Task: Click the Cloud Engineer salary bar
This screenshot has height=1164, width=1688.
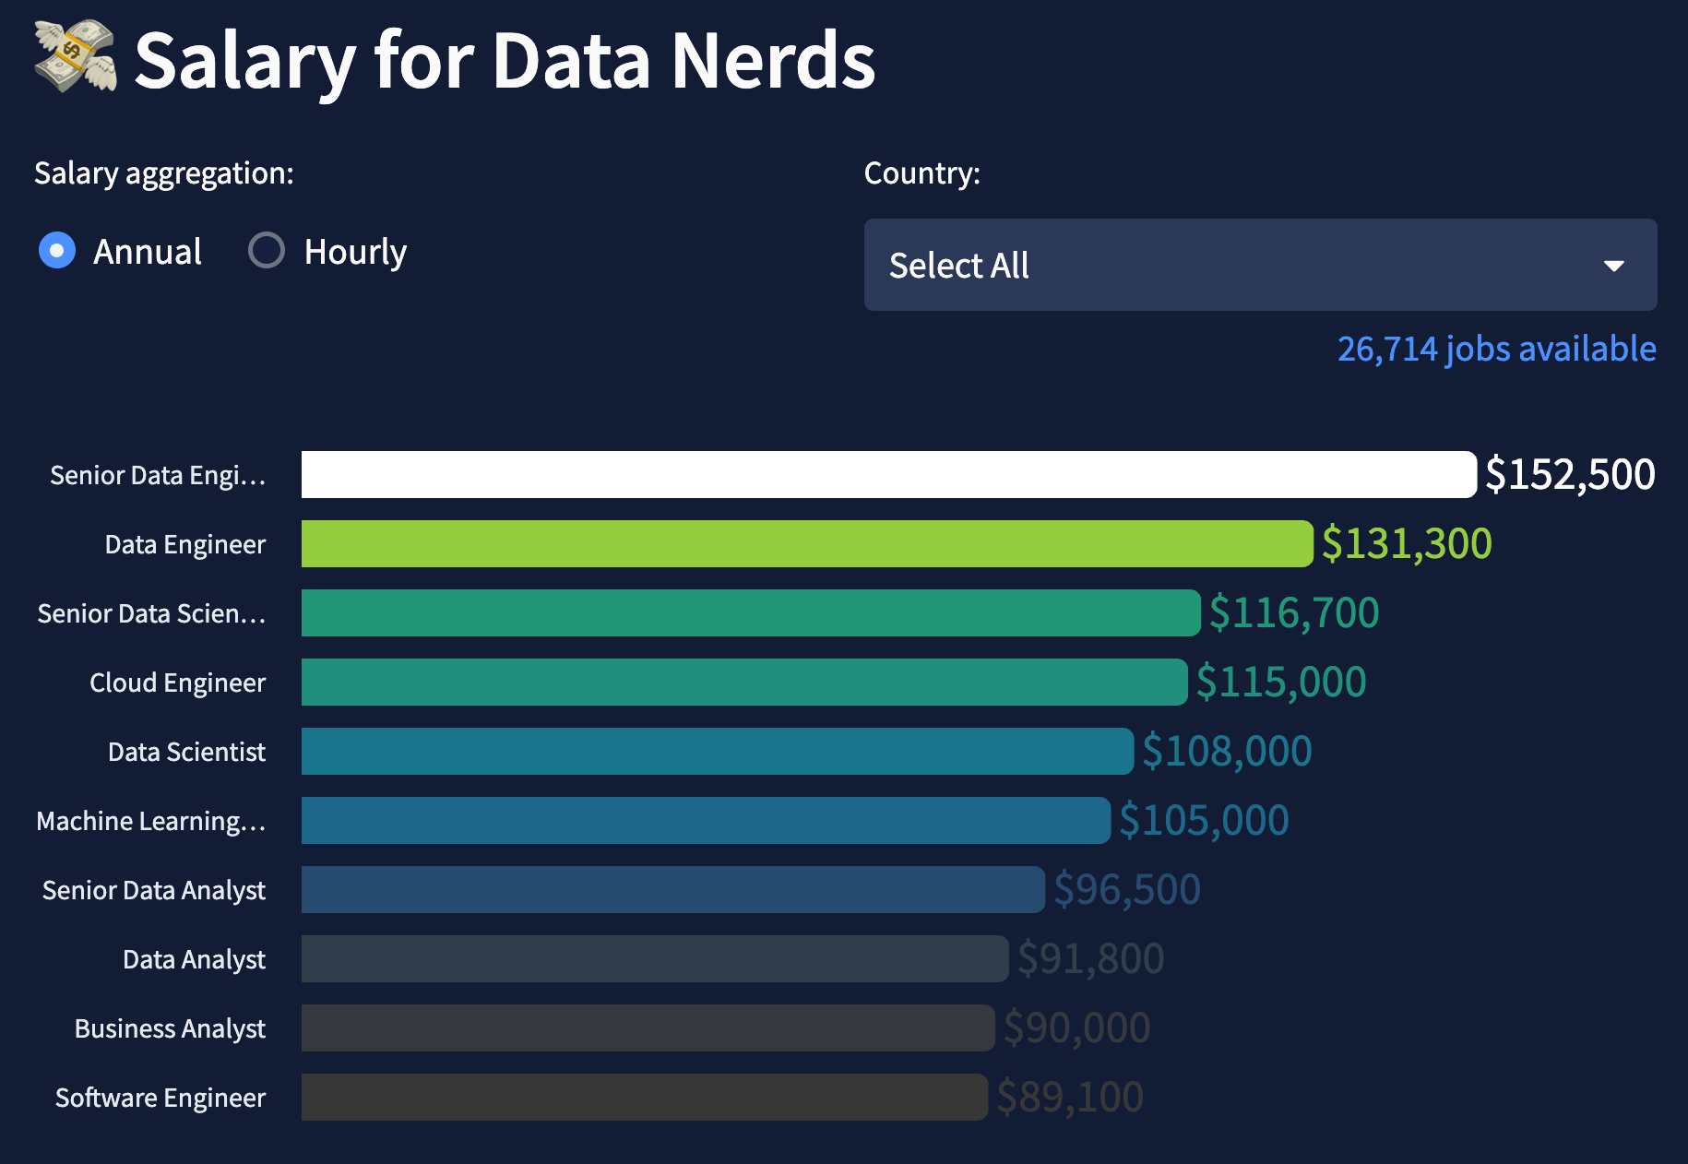Action: 744,683
